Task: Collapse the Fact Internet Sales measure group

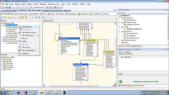Action: coord(2,25)
